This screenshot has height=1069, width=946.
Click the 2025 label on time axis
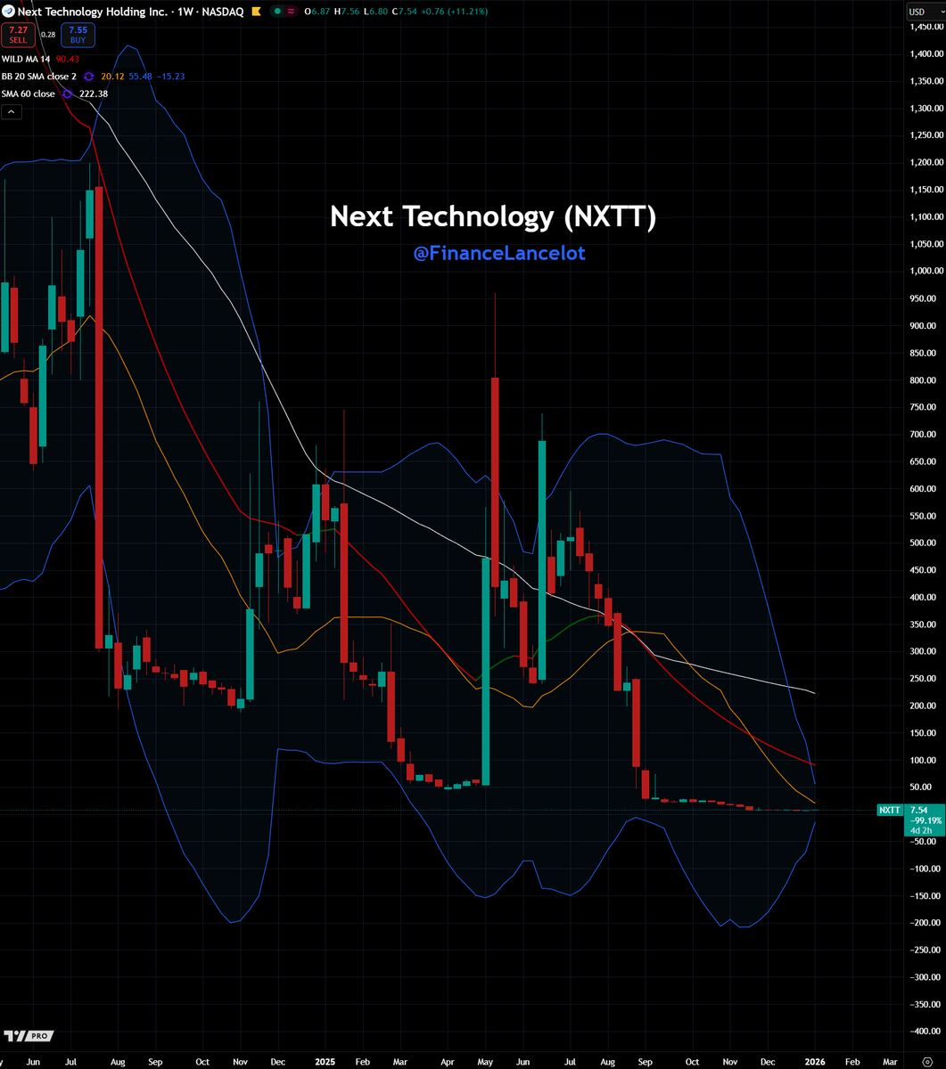(324, 1062)
